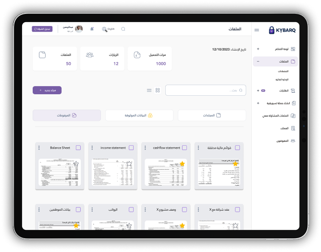Check the cashflow statement checkbox
Screen dimensions: 321x252
(185, 148)
